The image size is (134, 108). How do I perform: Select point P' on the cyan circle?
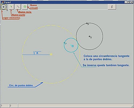64,43
